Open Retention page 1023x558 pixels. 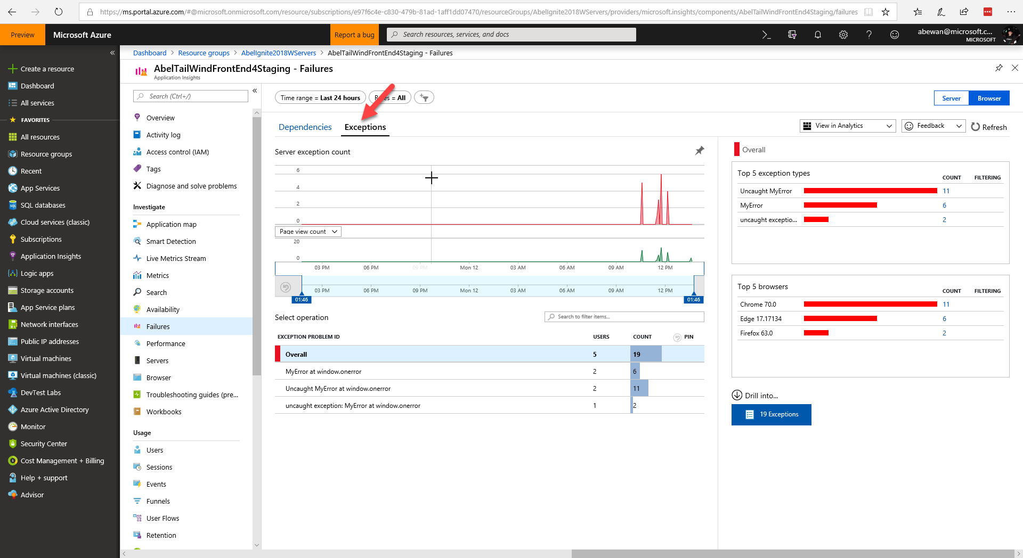161,535
